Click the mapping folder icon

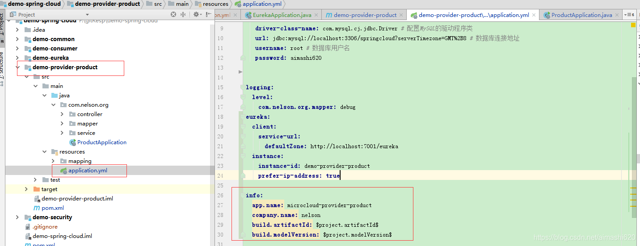63,161
